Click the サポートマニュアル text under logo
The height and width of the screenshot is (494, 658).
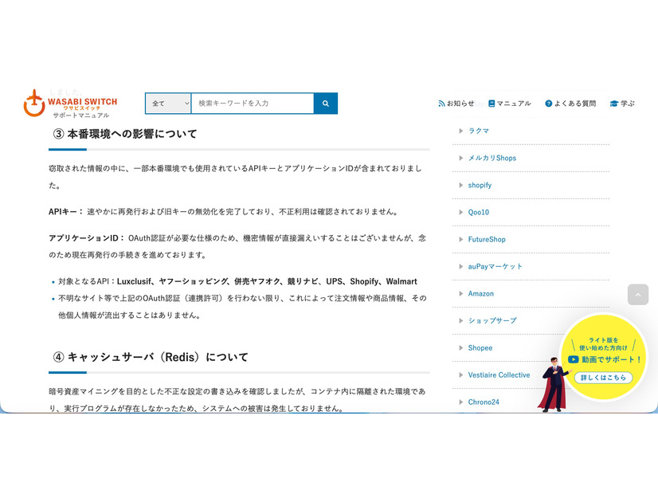(81, 115)
